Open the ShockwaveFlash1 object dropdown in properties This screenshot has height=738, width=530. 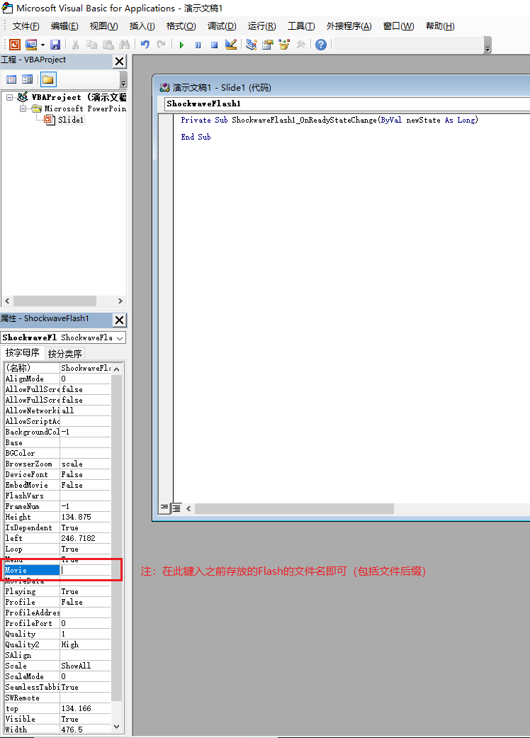tap(120, 338)
